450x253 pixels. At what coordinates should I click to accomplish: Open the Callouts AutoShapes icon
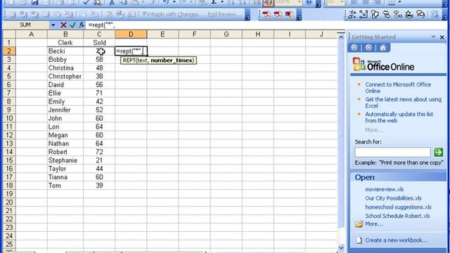pyautogui.click(x=420, y=14)
